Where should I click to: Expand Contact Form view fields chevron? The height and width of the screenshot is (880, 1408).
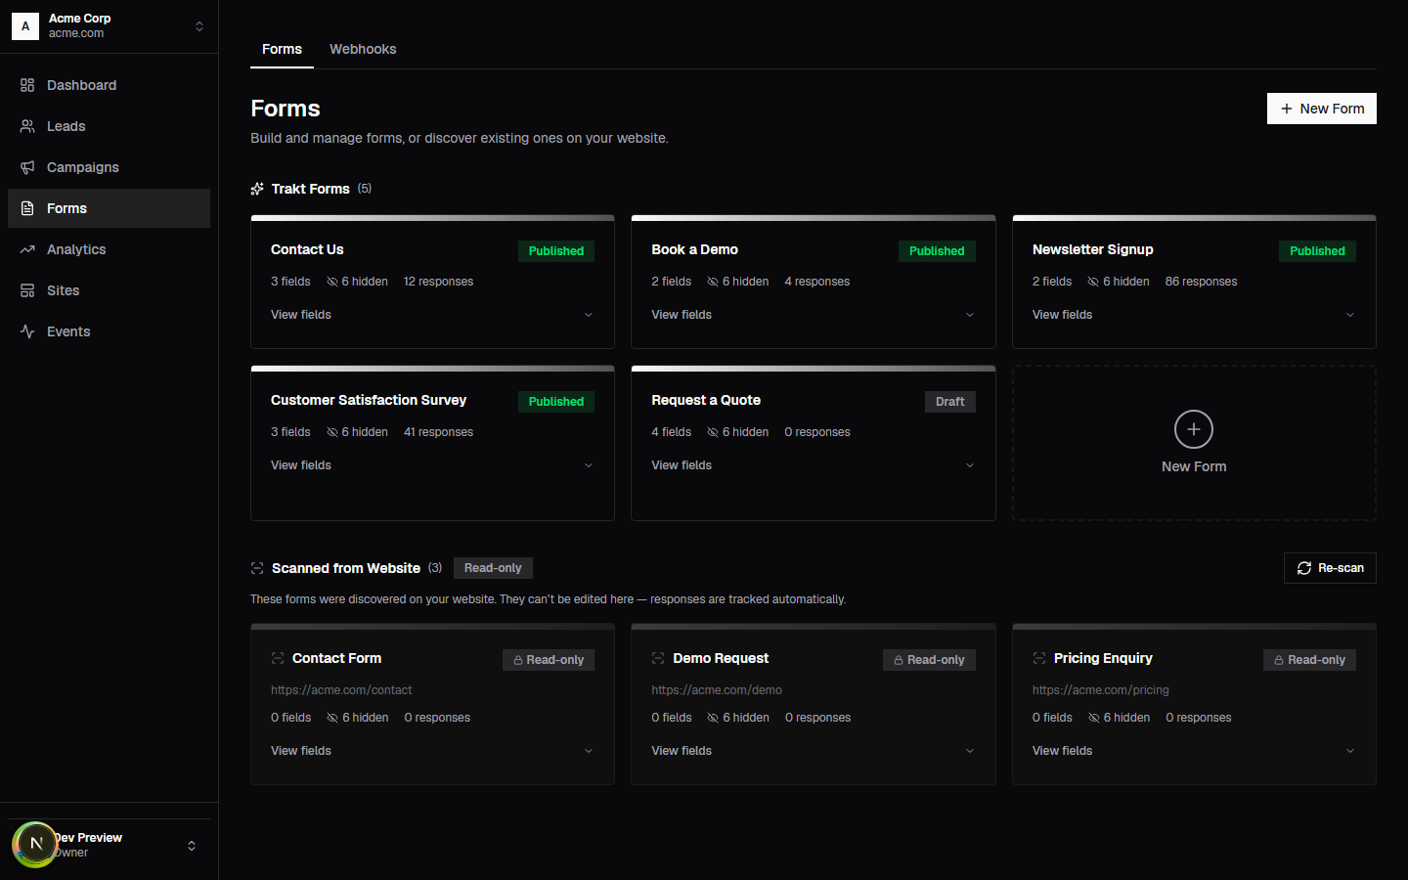tap(589, 751)
